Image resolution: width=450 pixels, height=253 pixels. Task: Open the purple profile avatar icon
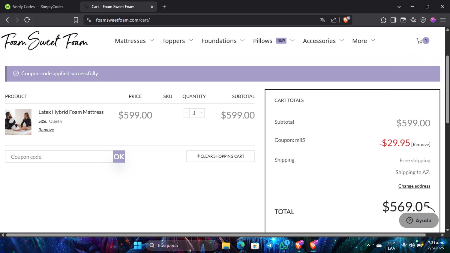click(433, 20)
